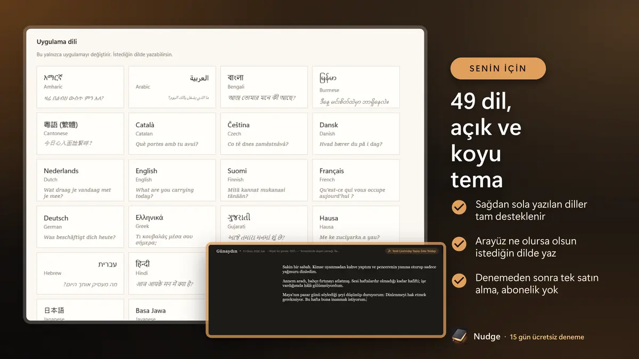Pick the Cantonese language option

80,133
